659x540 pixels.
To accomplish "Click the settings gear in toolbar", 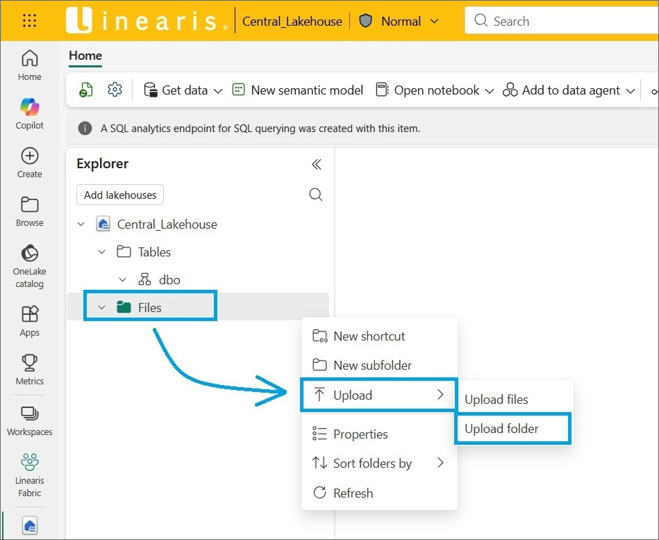I will pyautogui.click(x=115, y=90).
